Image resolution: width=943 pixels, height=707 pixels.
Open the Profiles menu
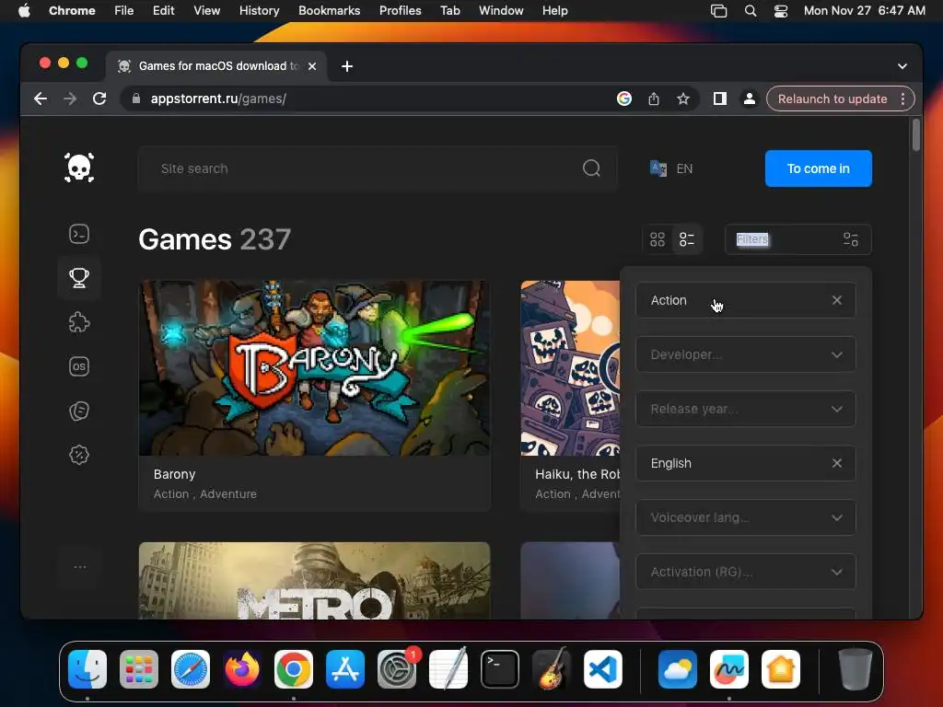click(x=400, y=11)
